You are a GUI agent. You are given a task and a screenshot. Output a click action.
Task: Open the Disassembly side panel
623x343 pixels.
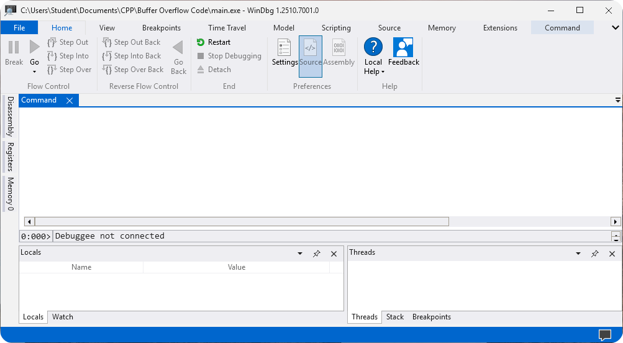pos(10,116)
